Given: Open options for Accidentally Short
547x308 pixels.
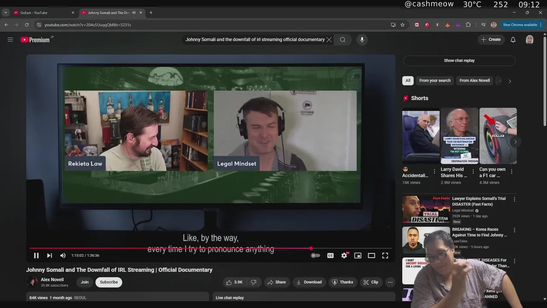Looking at the screenshot, I should click(435, 172).
